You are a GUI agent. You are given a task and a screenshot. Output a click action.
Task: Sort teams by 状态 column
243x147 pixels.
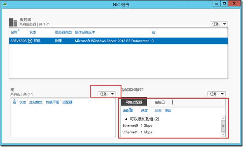[x=23, y=102]
